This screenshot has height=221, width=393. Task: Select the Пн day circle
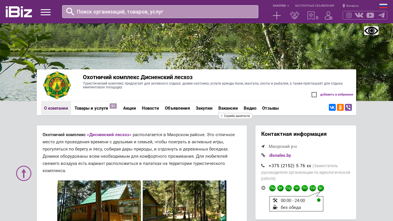click(x=272, y=188)
